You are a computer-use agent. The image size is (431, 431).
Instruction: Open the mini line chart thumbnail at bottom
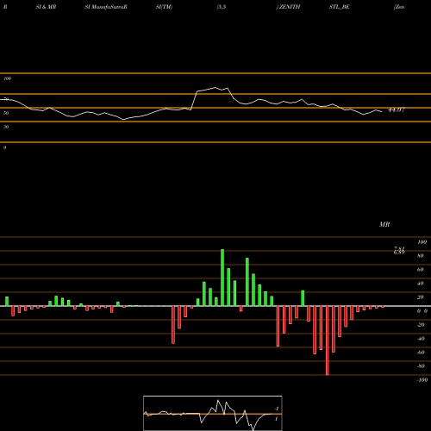(213, 413)
